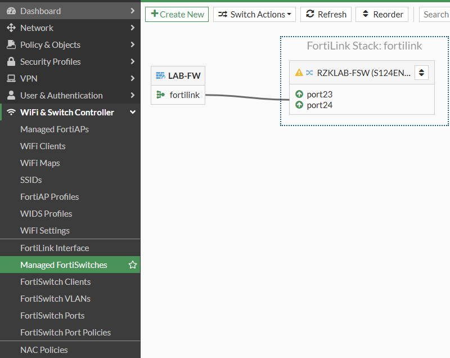Expand the Security Profiles chevron

coord(132,61)
